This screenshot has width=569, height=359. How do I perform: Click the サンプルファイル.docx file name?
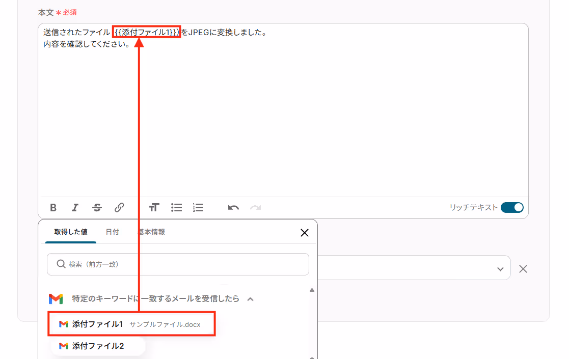(x=165, y=324)
